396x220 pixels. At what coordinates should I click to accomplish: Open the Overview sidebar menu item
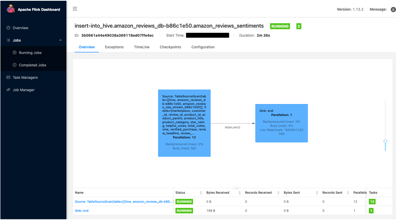34,28
